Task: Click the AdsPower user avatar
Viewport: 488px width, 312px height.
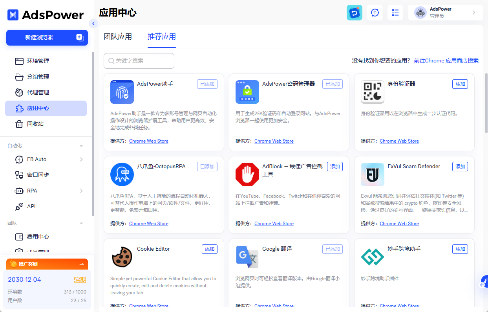Action: point(420,13)
